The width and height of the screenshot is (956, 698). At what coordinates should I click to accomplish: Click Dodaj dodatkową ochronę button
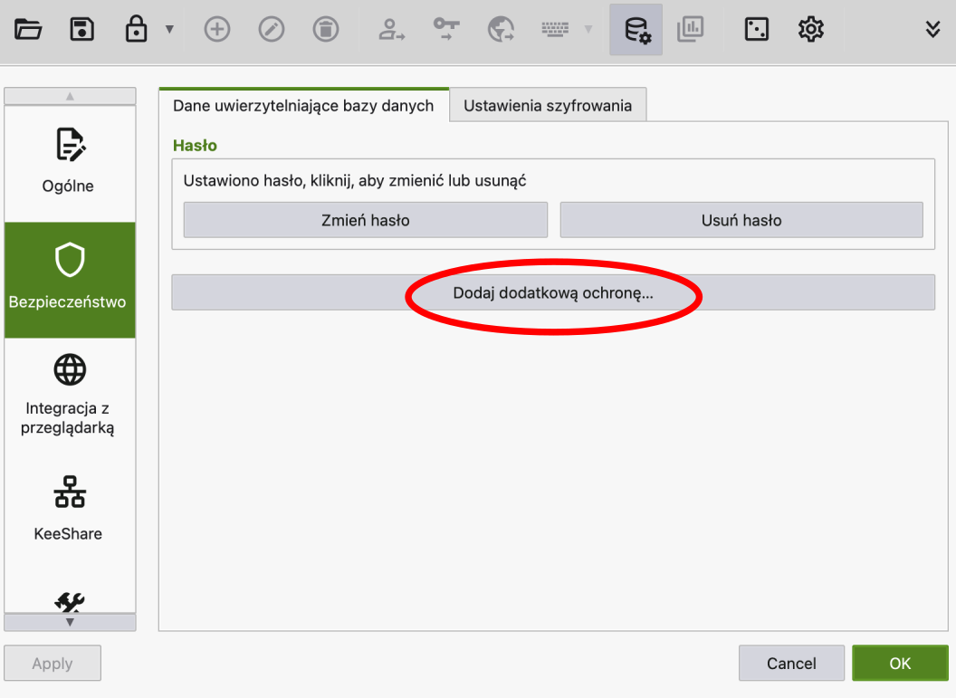click(x=552, y=293)
